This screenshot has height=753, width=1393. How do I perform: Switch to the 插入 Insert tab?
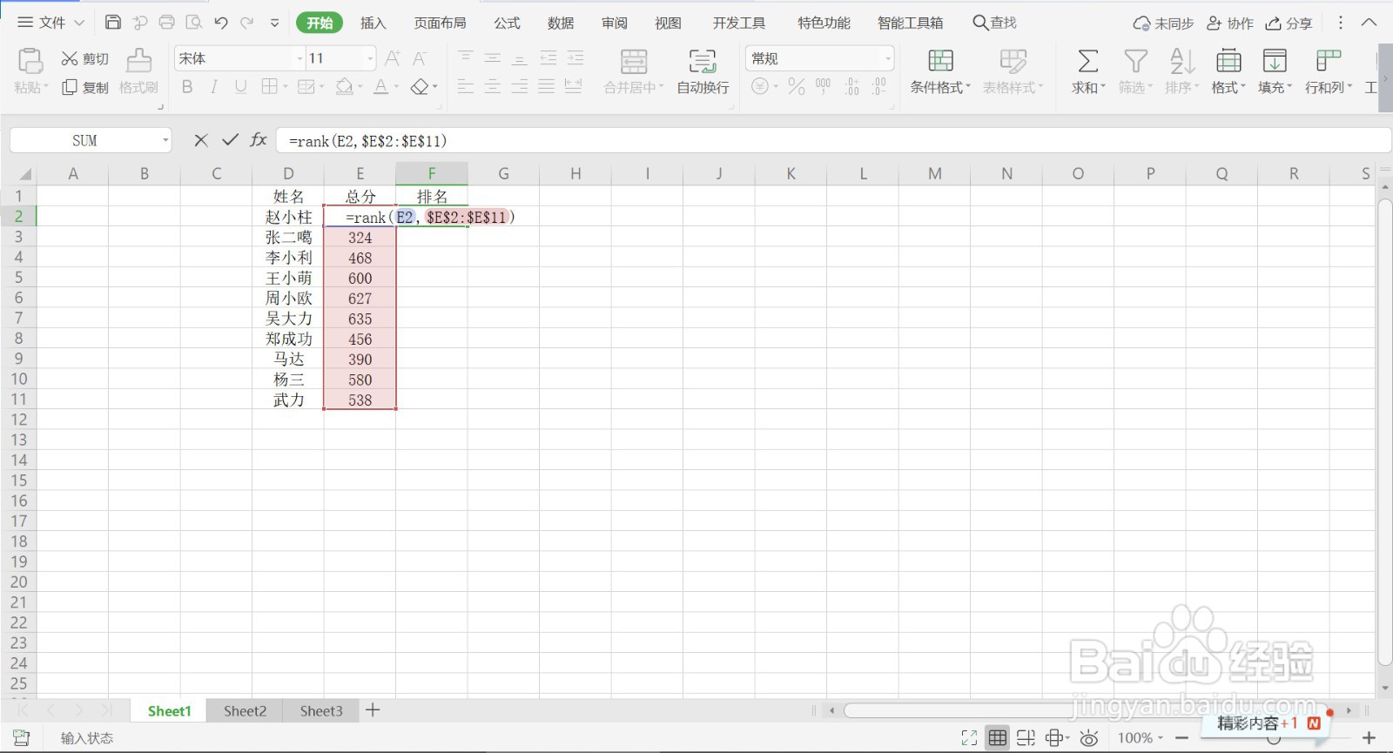point(373,23)
